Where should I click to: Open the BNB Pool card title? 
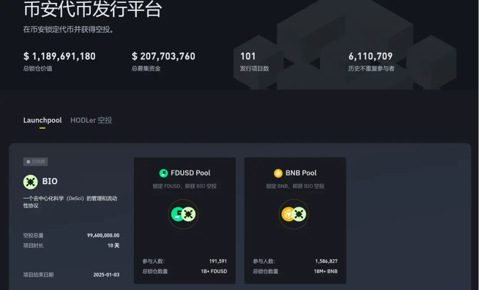coord(301,173)
